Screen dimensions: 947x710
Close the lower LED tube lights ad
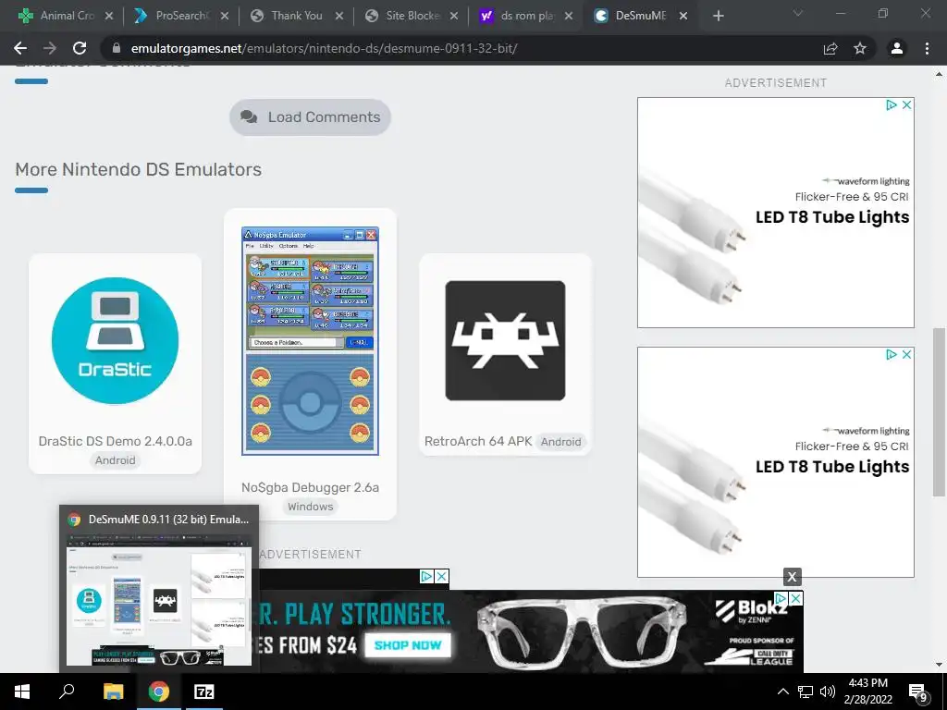(906, 354)
